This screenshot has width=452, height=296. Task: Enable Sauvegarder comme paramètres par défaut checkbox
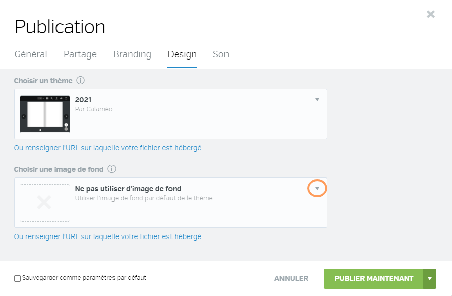[x=17, y=278]
